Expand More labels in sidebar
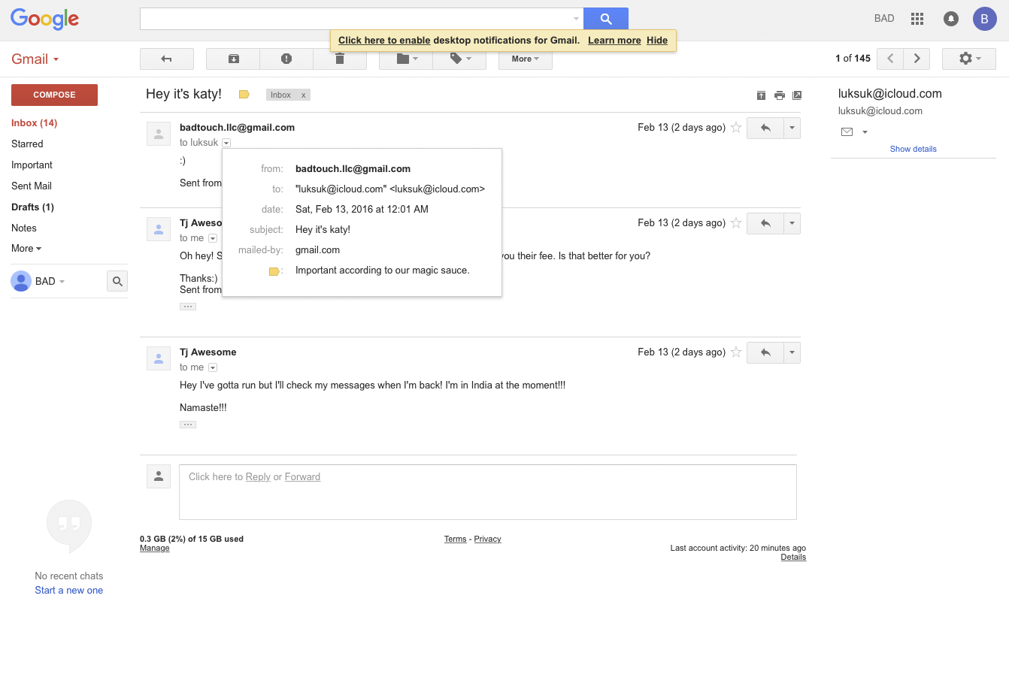 (26, 249)
